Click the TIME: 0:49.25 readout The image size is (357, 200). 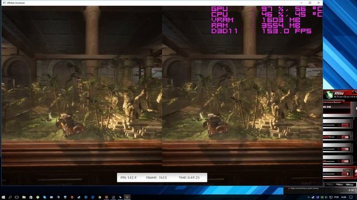coord(189,178)
